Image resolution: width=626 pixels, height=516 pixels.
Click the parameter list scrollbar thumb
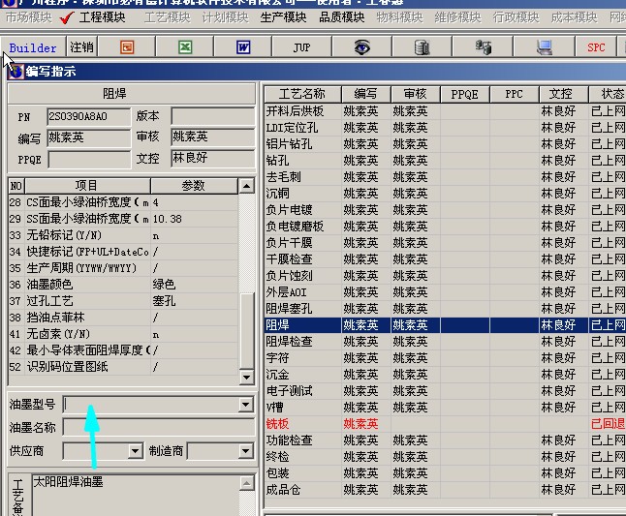click(x=247, y=331)
